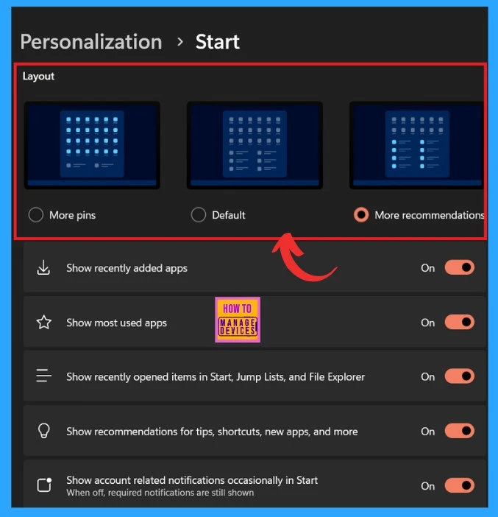
Task: Click the 'Show recently added apps' label
Action: [127, 268]
